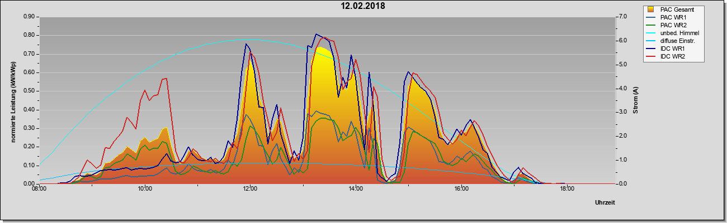Screen dimensions: 727x223
Task: Click the chart title 12.02.2018
Action: 363,7
